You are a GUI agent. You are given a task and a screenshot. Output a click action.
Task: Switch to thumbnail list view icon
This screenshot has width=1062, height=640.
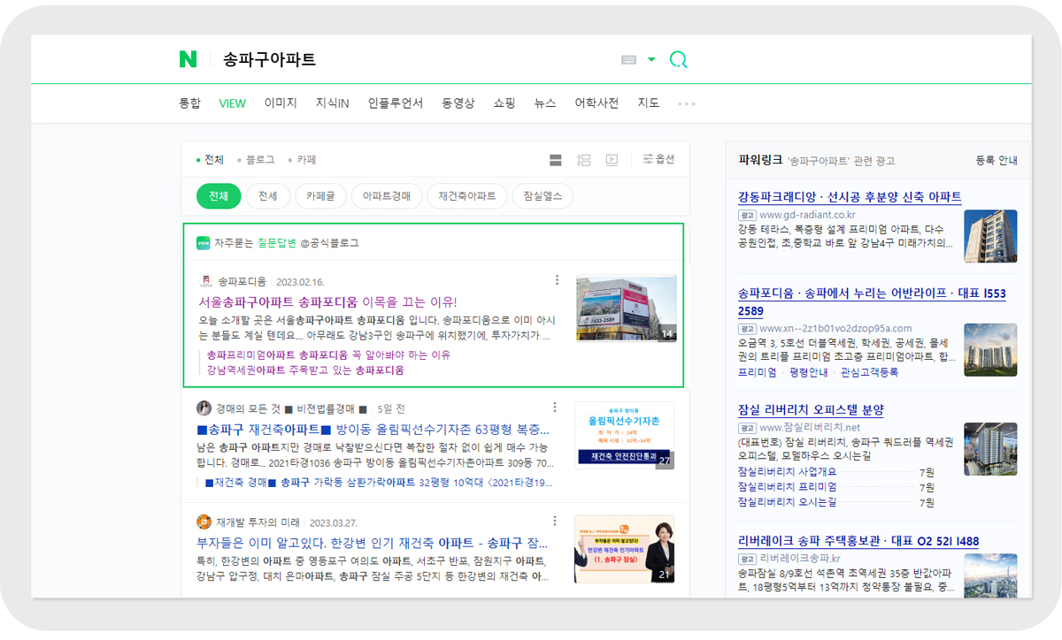[583, 160]
